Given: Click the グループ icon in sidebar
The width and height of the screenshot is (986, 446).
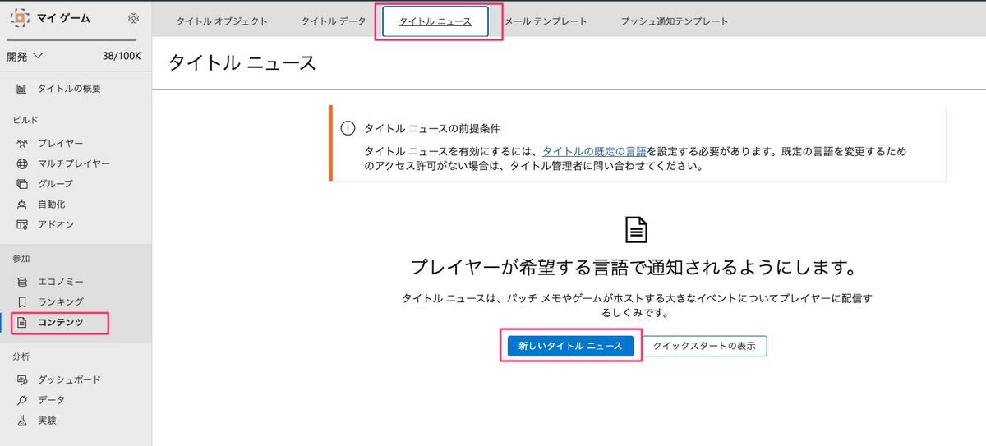Looking at the screenshot, I should pos(22,184).
